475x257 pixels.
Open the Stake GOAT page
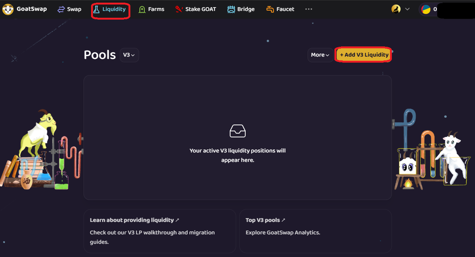point(201,9)
